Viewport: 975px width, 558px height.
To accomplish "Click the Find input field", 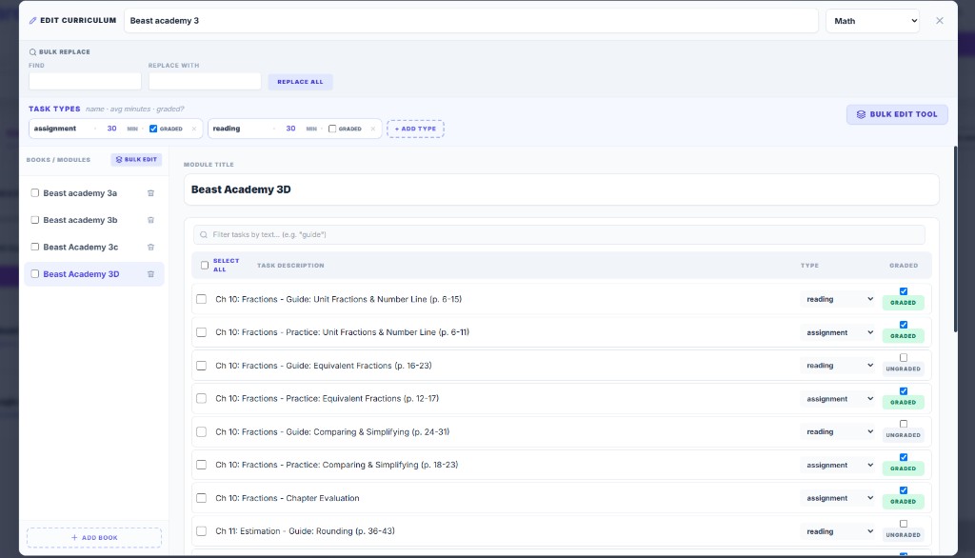I will [85, 81].
